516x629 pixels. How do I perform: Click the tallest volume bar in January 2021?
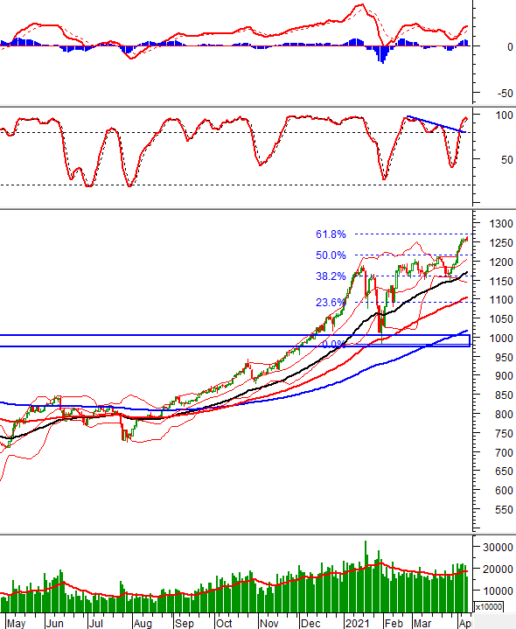pyautogui.click(x=366, y=577)
